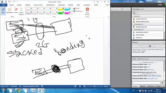
Task: Open pen Thickness dropdown
Action: 78,11
